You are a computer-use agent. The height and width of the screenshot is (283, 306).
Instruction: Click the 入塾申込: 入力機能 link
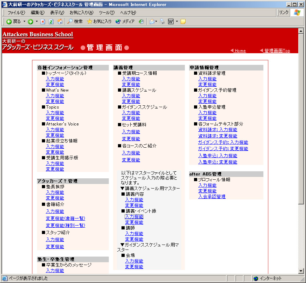(218, 156)
